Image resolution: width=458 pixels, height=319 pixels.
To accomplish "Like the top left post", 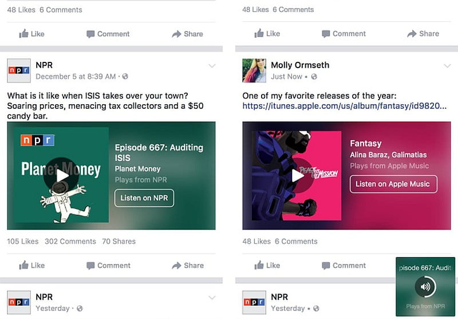I will [31, 34].
